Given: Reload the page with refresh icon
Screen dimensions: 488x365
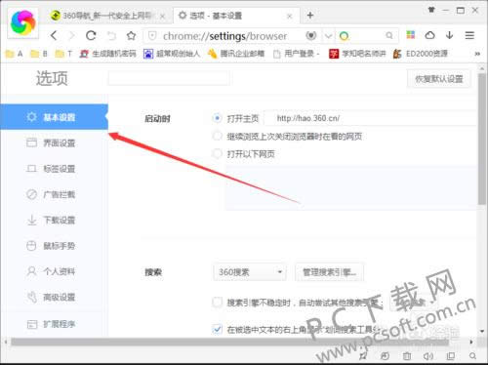Looking at the screenshot, I should (x=91, y=35).
